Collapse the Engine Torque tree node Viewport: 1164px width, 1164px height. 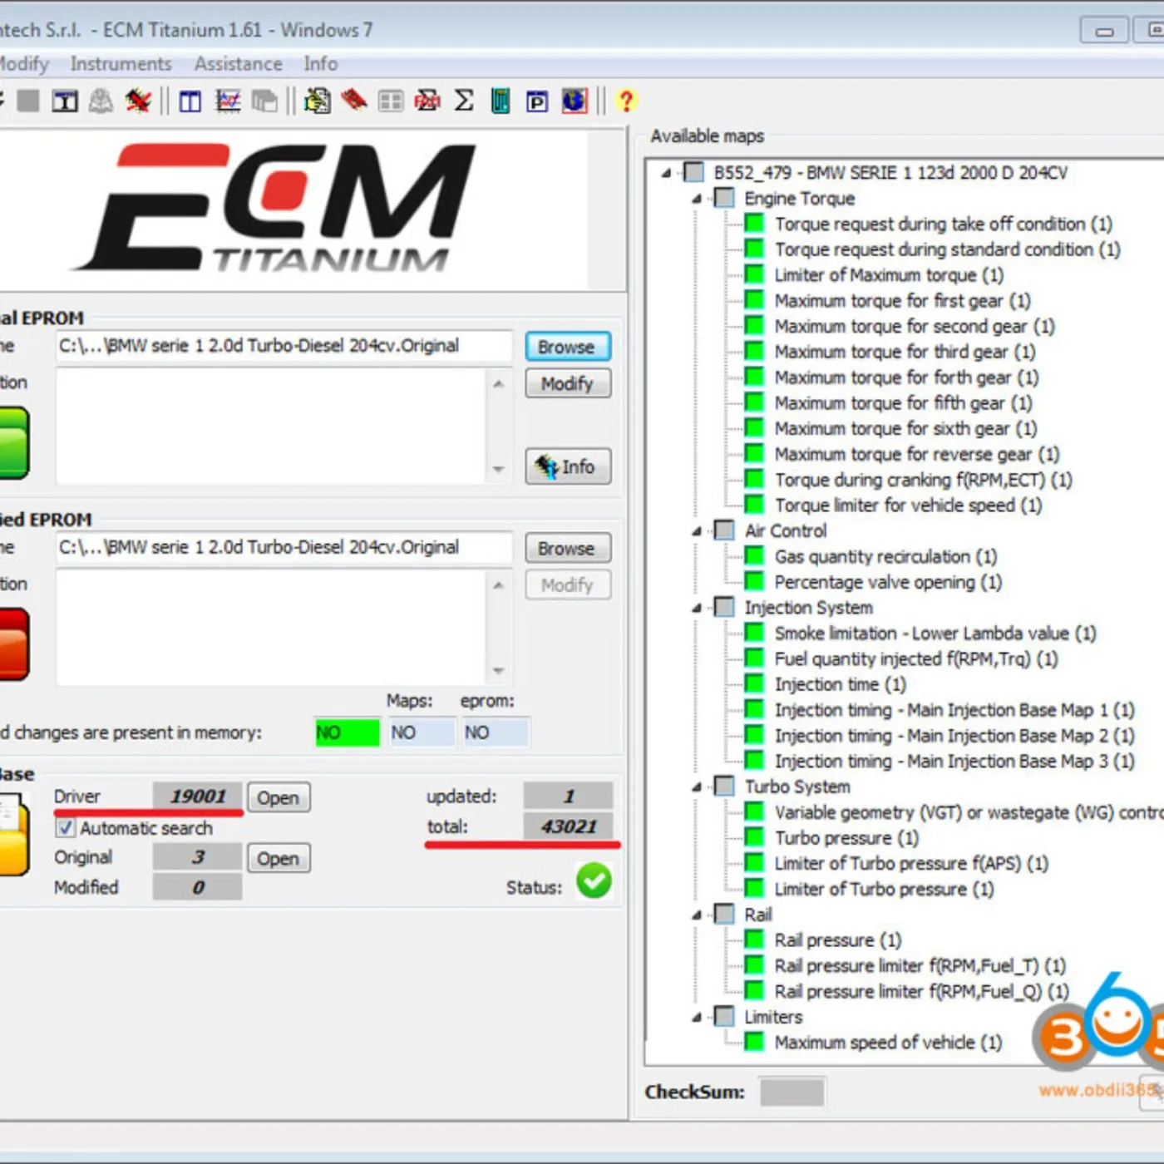tap(697, 199)
